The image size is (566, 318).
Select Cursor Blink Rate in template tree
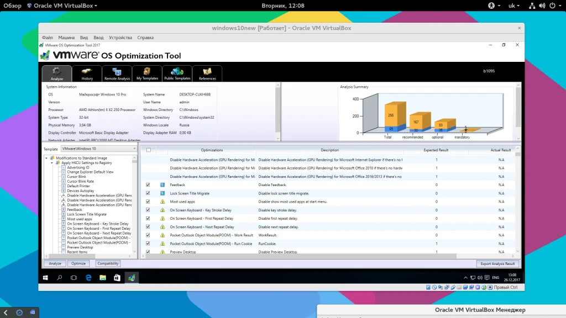(x=80, y=182)
